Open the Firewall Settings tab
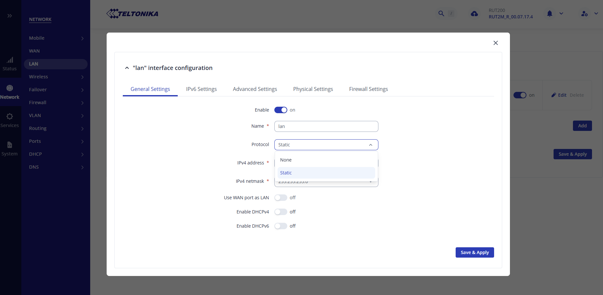This screenshot has width=603, height=295. 368,89
